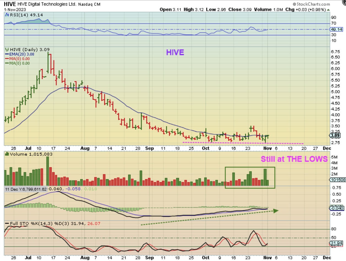Click the Dec label on the bottom time axis
The width and height of the screenshot is (346, 261).
[x=327, y=258]
